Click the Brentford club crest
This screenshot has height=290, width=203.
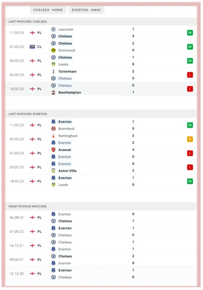(x=53, y=129)
